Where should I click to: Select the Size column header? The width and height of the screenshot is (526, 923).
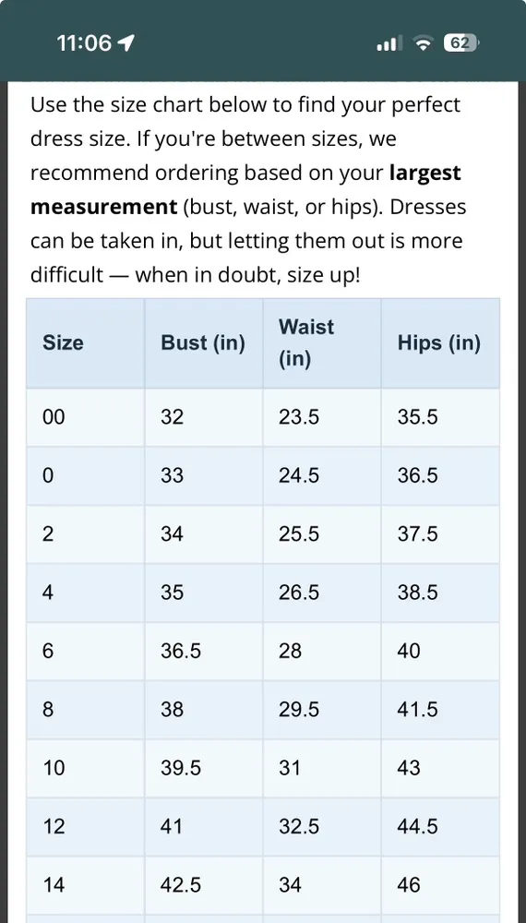[x=63, y=342]
